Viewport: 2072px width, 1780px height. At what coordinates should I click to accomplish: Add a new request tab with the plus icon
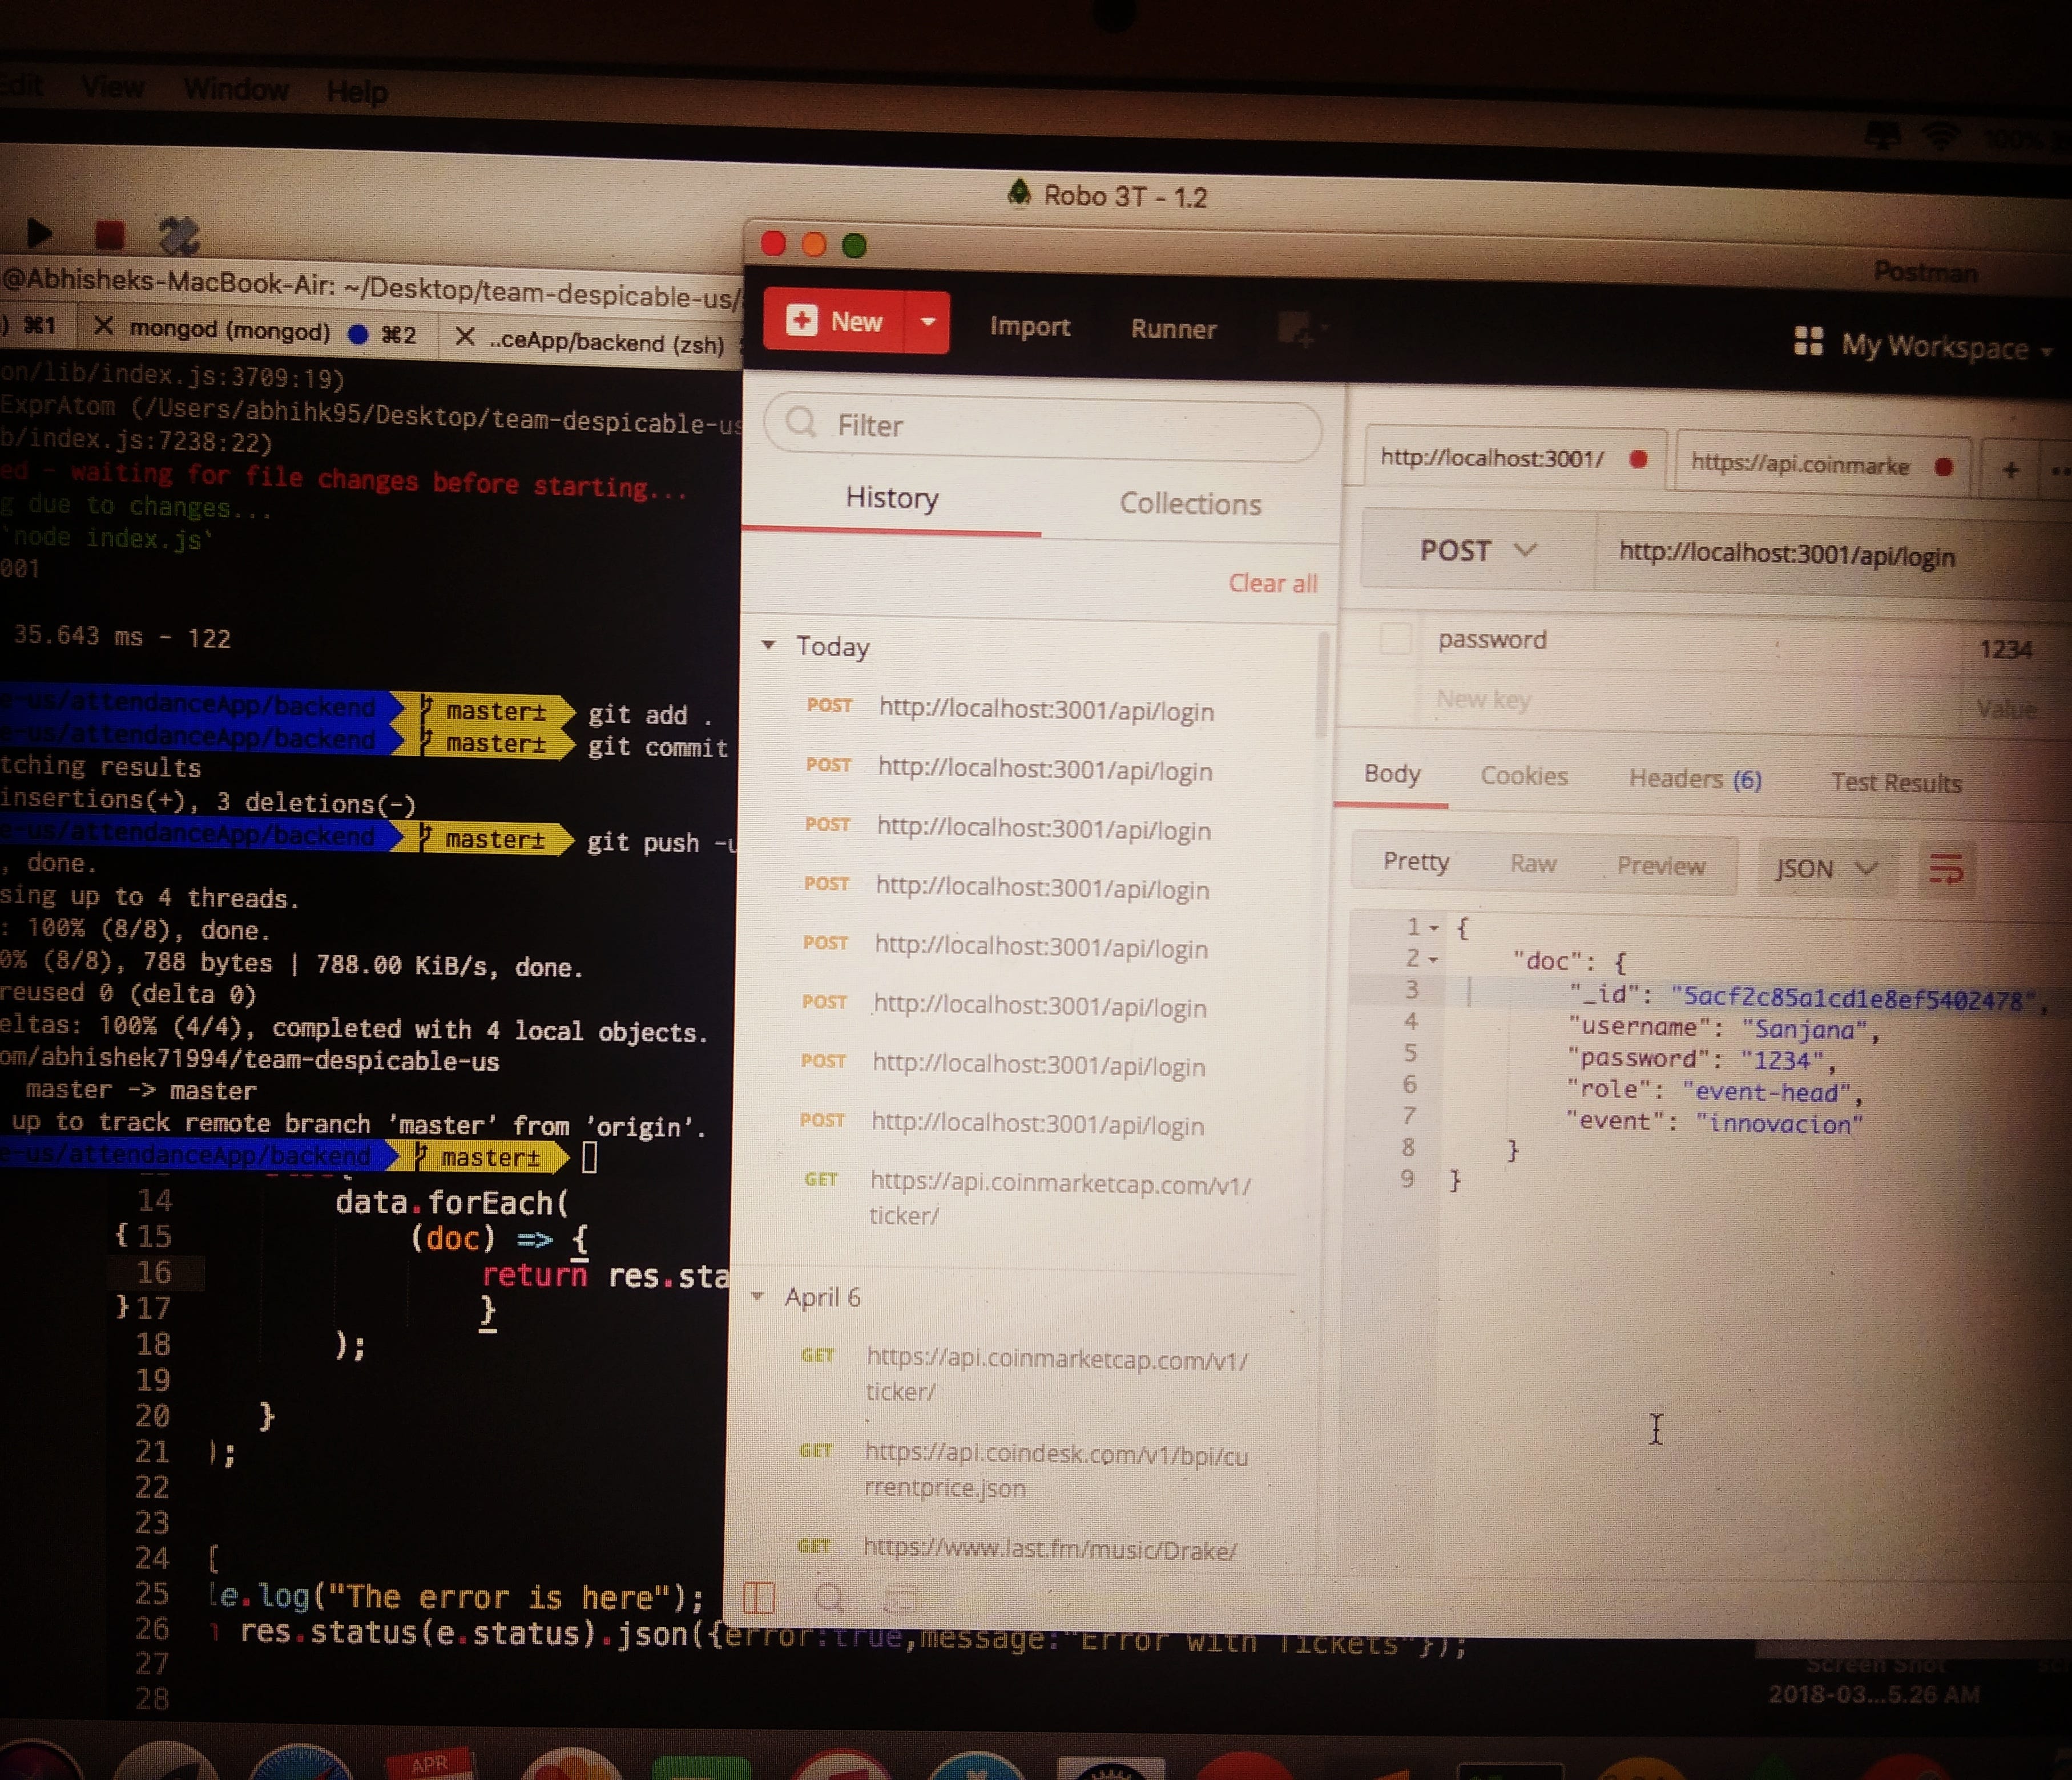[2010, 470]
